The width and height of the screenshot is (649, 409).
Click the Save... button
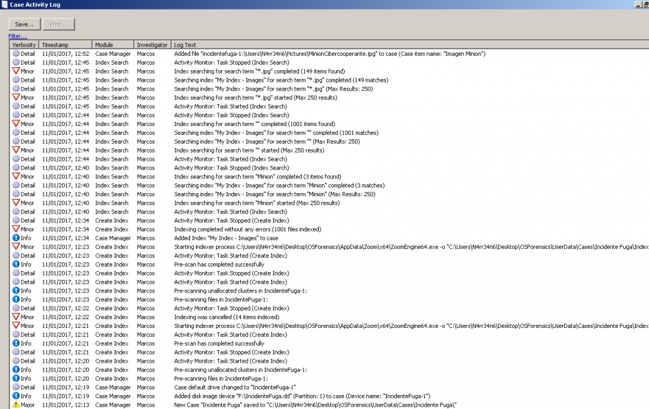[x=25, y=24]
